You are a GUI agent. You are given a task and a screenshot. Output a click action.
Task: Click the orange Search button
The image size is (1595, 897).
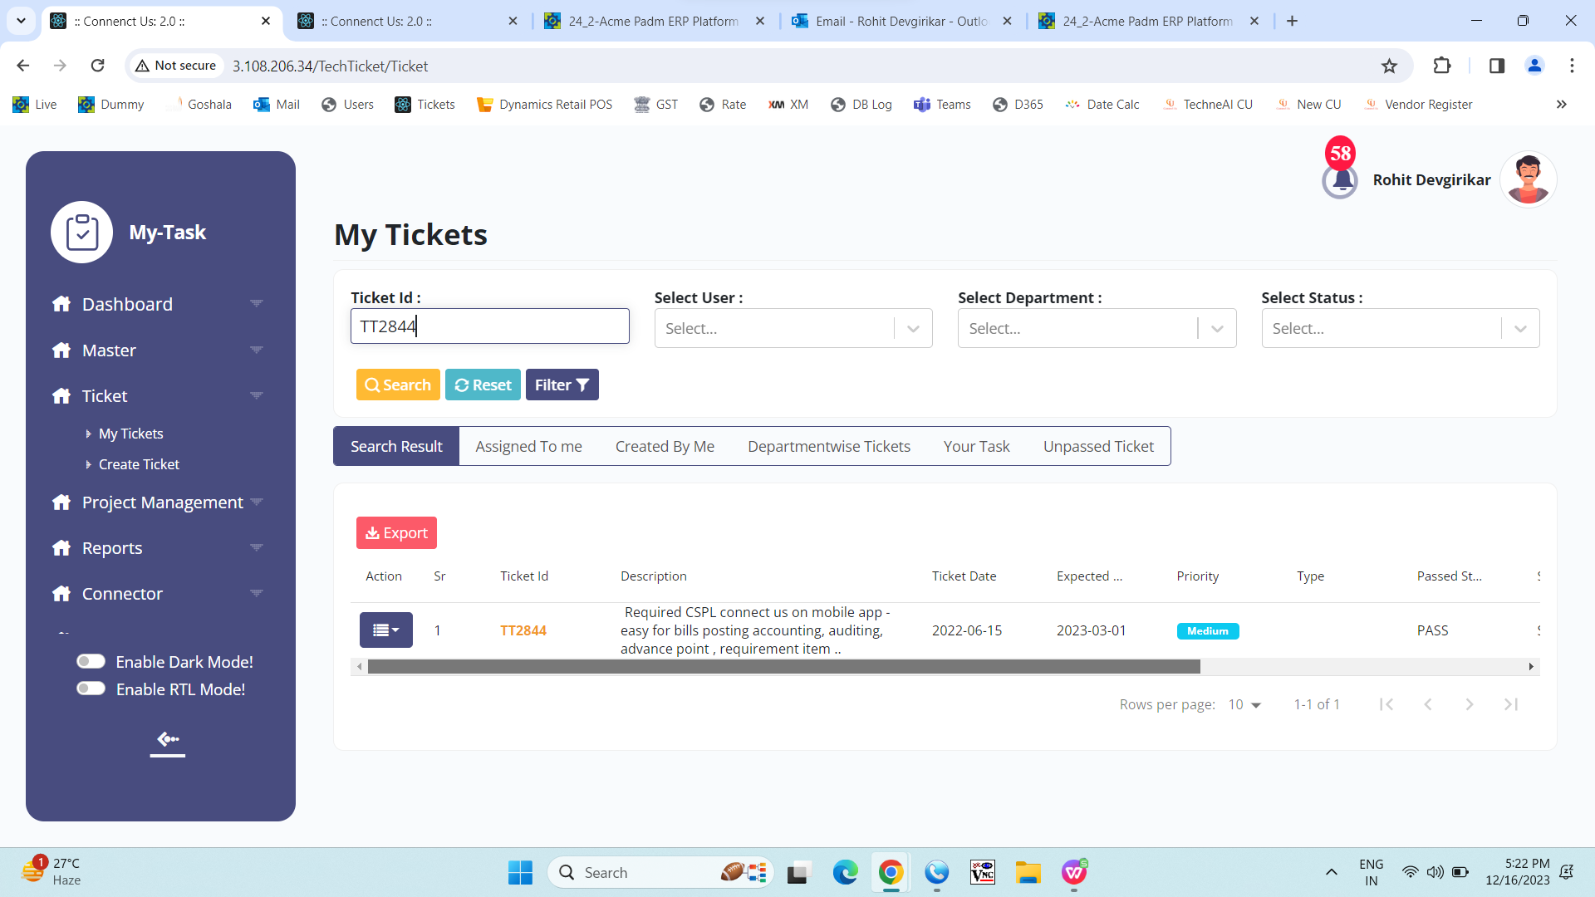pyautogui.click(x=398, y=385)
